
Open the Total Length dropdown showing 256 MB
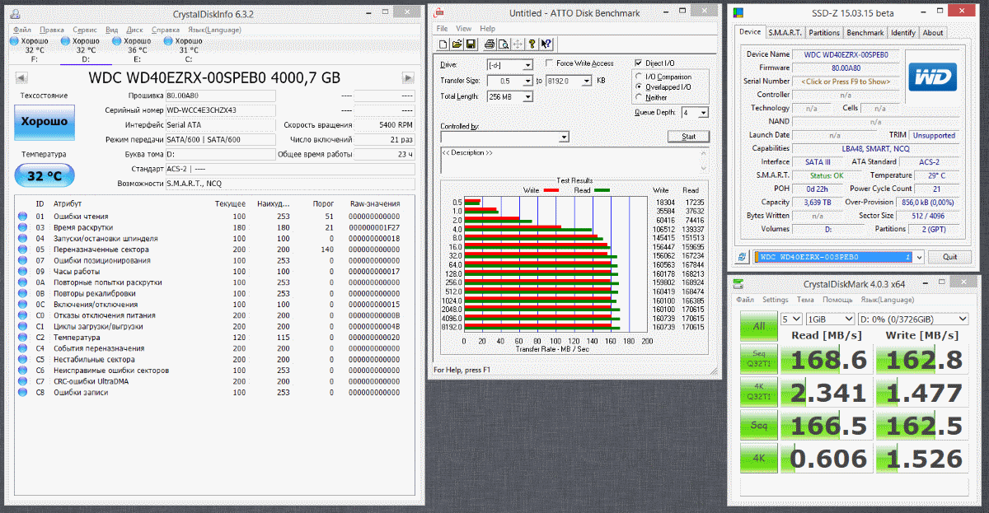527,96
